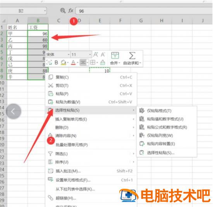Open the Name Box dropdown arrow
Viewport: 213px width, 207px height.
pyautogui.click(x=45, y=11)
